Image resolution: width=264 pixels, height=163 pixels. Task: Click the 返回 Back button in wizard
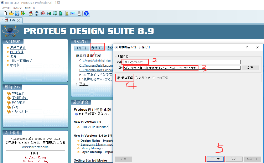click(124, 159)
